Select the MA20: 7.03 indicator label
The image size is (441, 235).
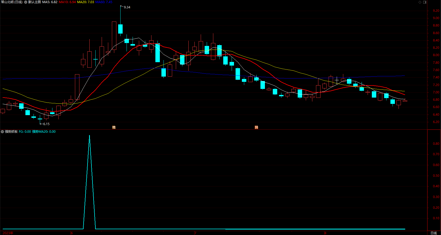coord(85,2)
